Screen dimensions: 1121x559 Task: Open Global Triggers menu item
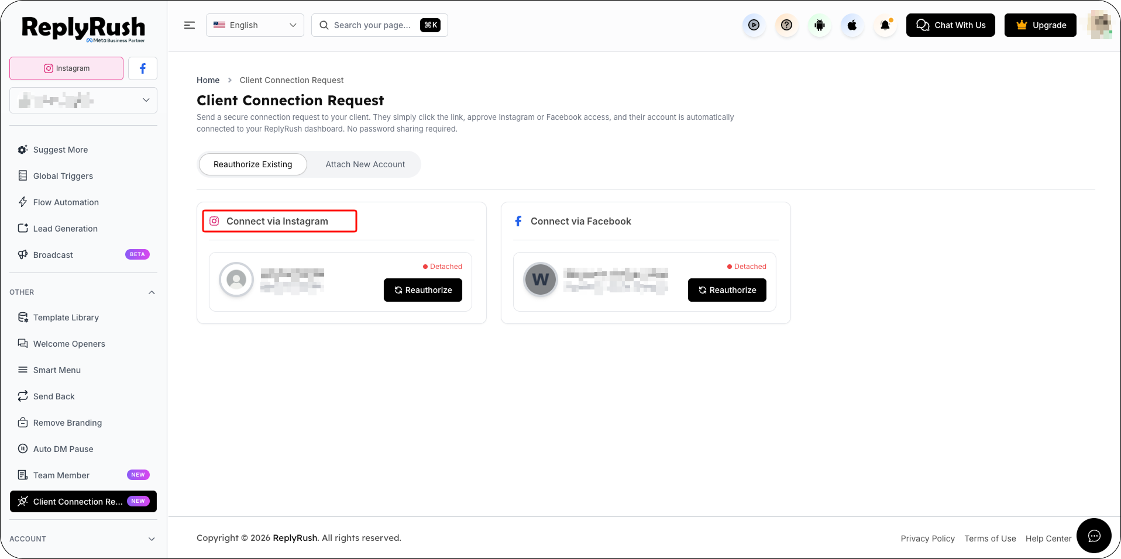(x=84, y=176)
